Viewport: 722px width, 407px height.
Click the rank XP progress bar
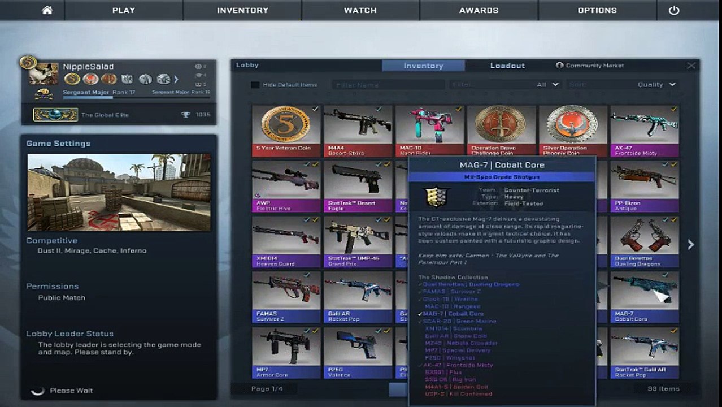(136, 97)
